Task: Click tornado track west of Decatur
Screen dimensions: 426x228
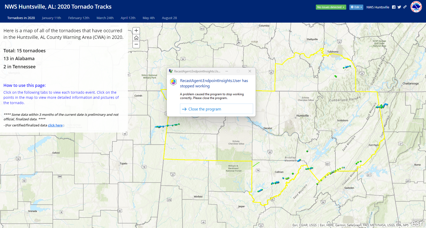Action: point(167,126)
